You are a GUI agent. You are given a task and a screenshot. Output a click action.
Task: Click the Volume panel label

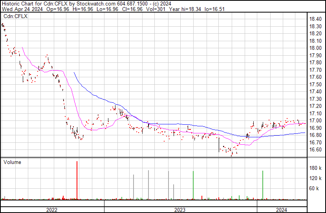tap(12, 162)
